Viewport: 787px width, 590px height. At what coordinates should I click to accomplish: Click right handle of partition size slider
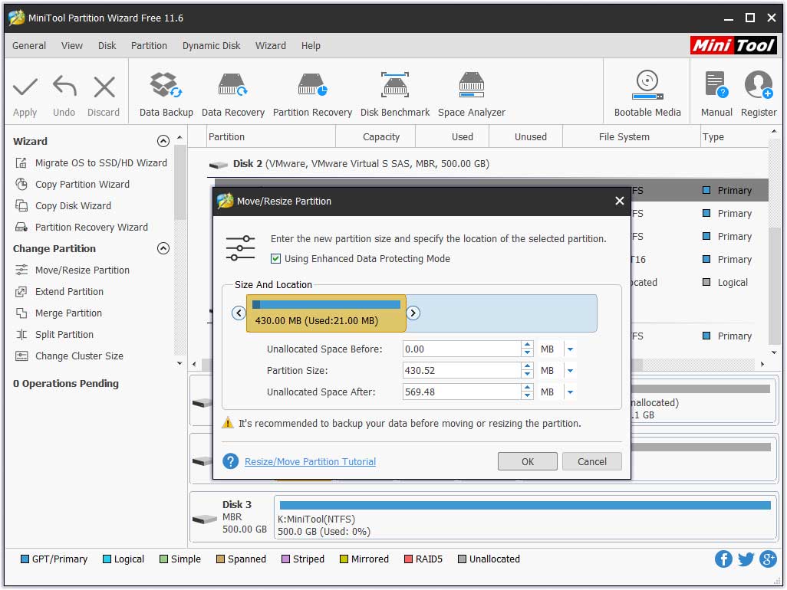(x=413, y=313)
